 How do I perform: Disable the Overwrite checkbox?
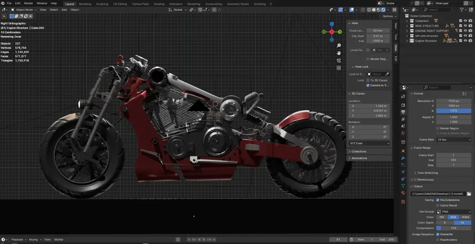coord(437,234)
